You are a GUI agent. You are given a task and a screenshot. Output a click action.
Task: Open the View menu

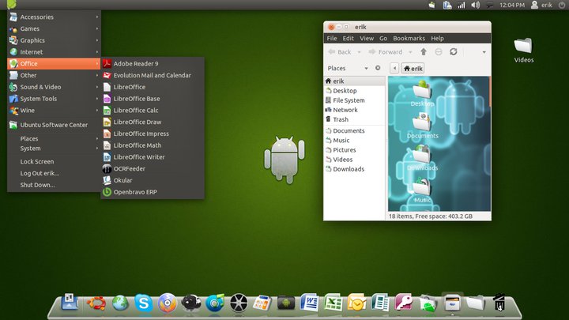[367, 38]
